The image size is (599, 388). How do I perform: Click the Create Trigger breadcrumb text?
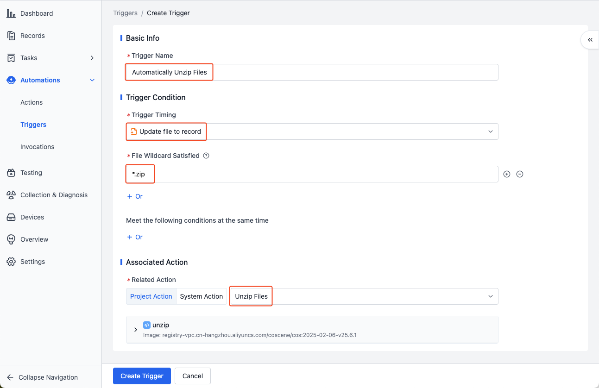click(168, 13)
